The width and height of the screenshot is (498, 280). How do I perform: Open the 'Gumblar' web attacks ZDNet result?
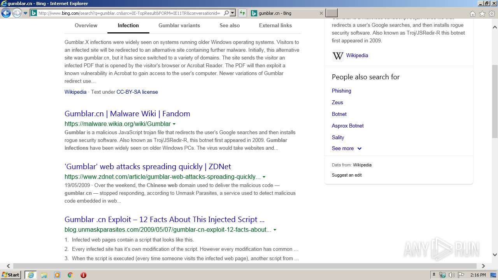pos(148,166)
